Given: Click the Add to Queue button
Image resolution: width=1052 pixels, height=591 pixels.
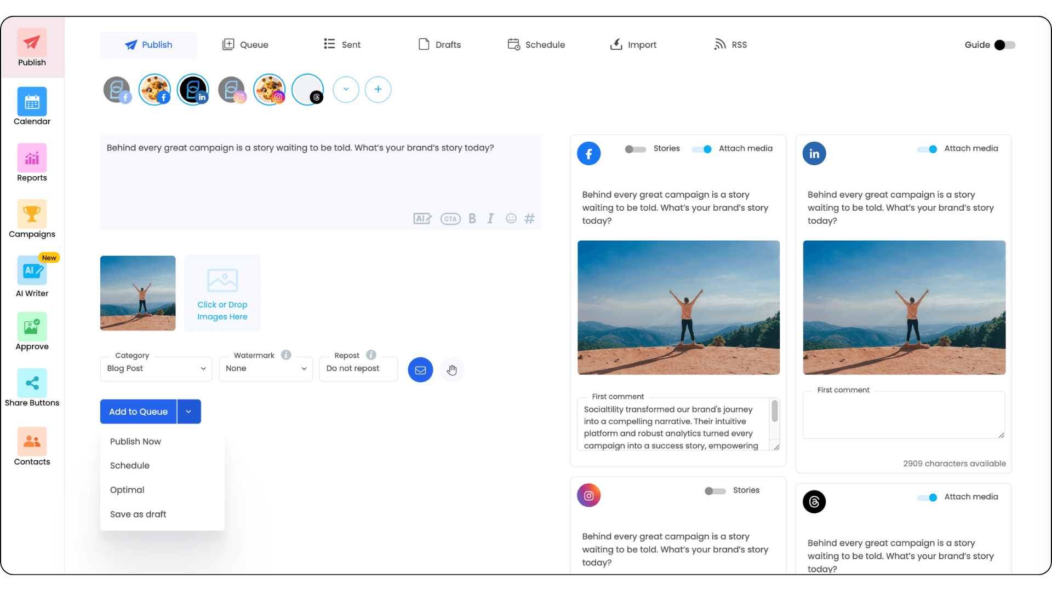Looking at the screenshot, I should click(x=138, y=412).
